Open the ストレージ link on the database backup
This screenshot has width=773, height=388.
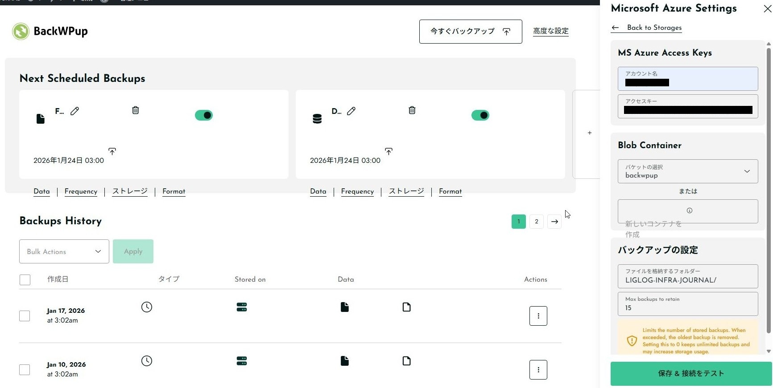[x=406, y=191]
